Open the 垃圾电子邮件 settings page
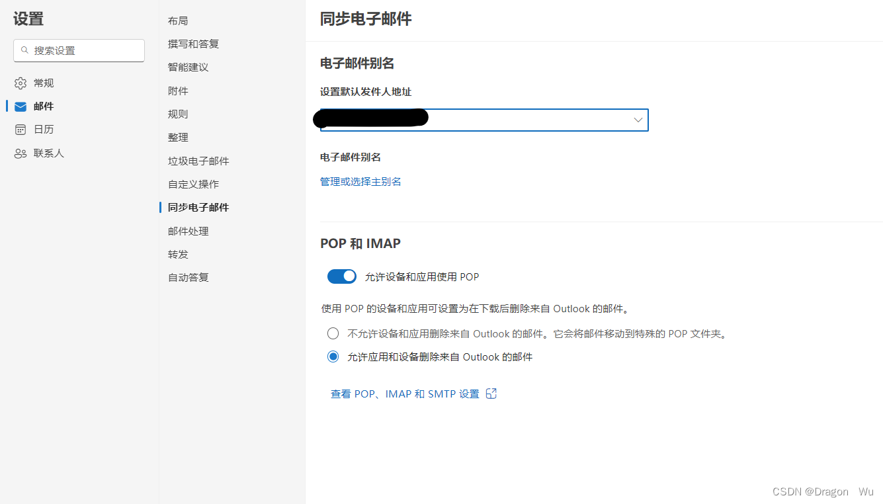This screenshot has height=504, width=883. point(198,161)
